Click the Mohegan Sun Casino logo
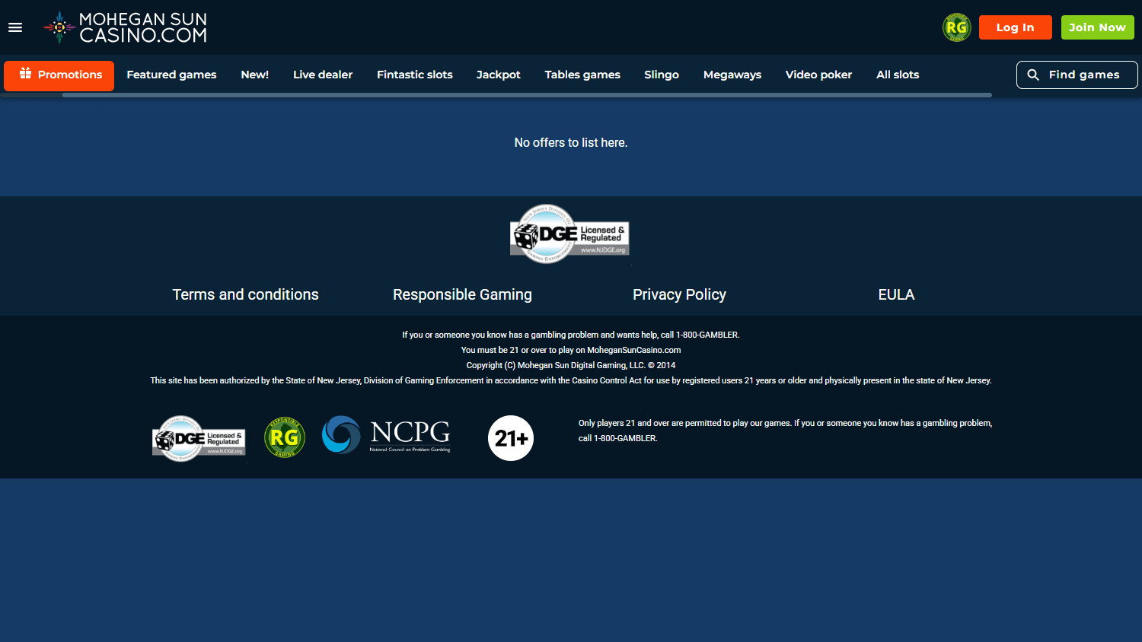 126,27
